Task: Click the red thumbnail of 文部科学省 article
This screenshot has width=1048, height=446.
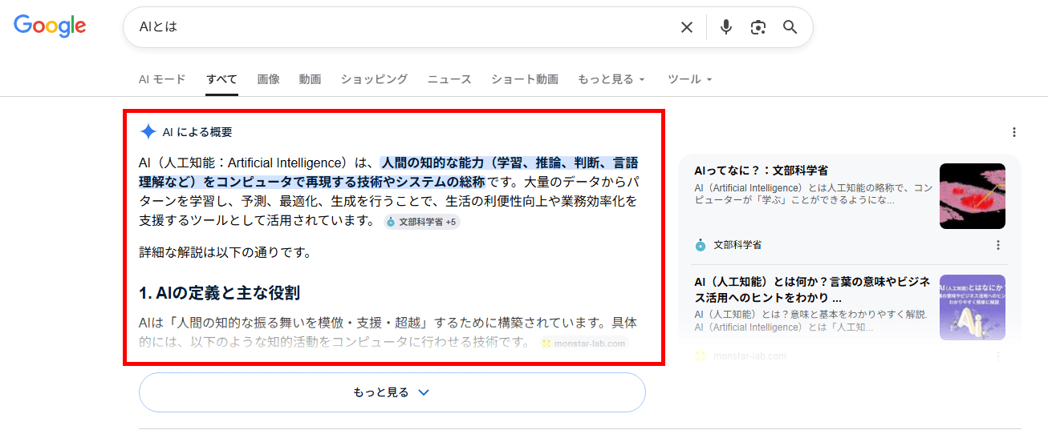Action: click(x=973, y=196)
